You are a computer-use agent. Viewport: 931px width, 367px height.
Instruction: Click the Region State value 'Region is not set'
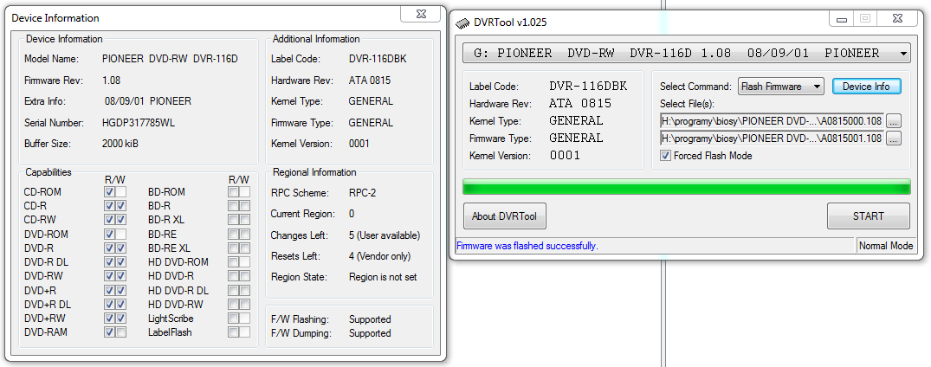pyautogui.click(x=383, y=277)
